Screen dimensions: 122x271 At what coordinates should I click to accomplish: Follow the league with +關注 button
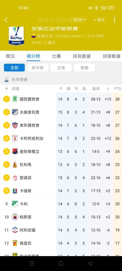(99, 20)
